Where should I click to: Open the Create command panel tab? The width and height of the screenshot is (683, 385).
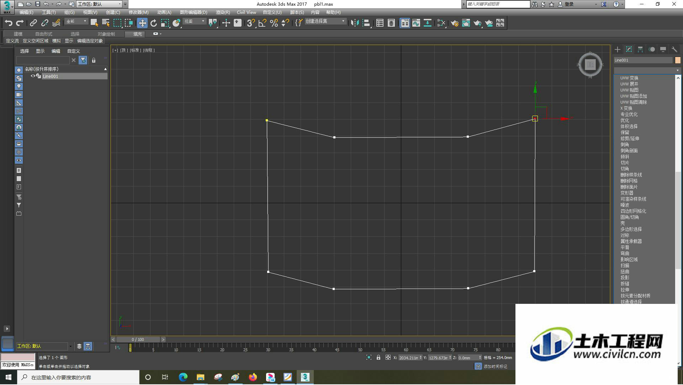(x=618, y=49)
